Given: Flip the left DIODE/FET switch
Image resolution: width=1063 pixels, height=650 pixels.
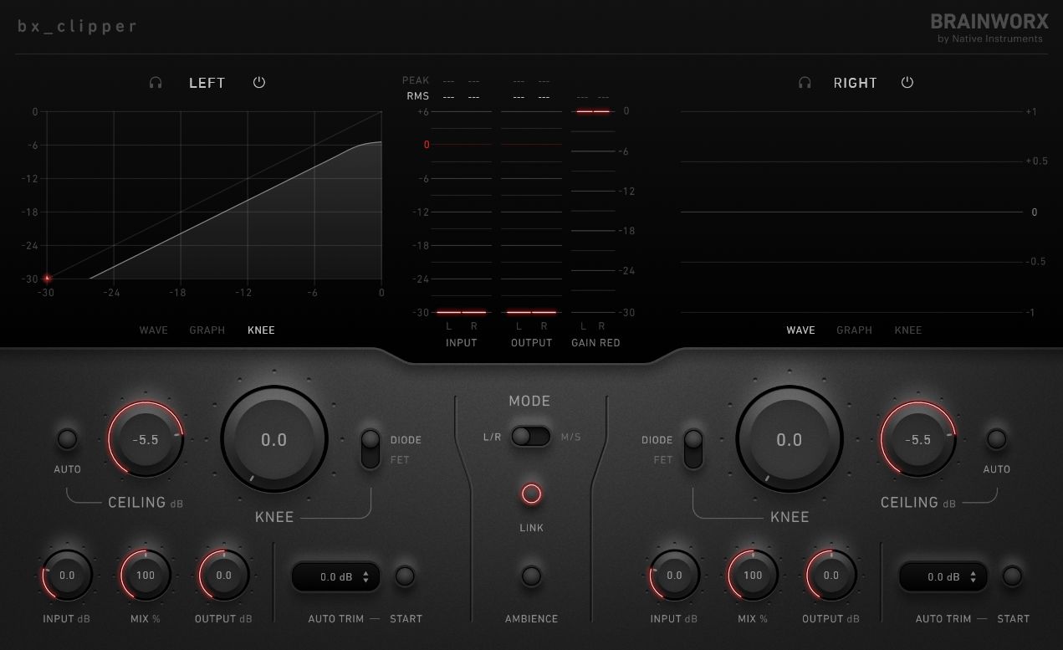Looking at the screenshot, I should 371,448.
